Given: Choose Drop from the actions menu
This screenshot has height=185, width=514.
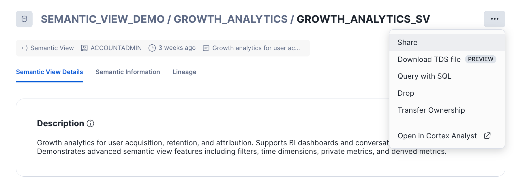Looking at the screenshot, I should pos(406,93).
